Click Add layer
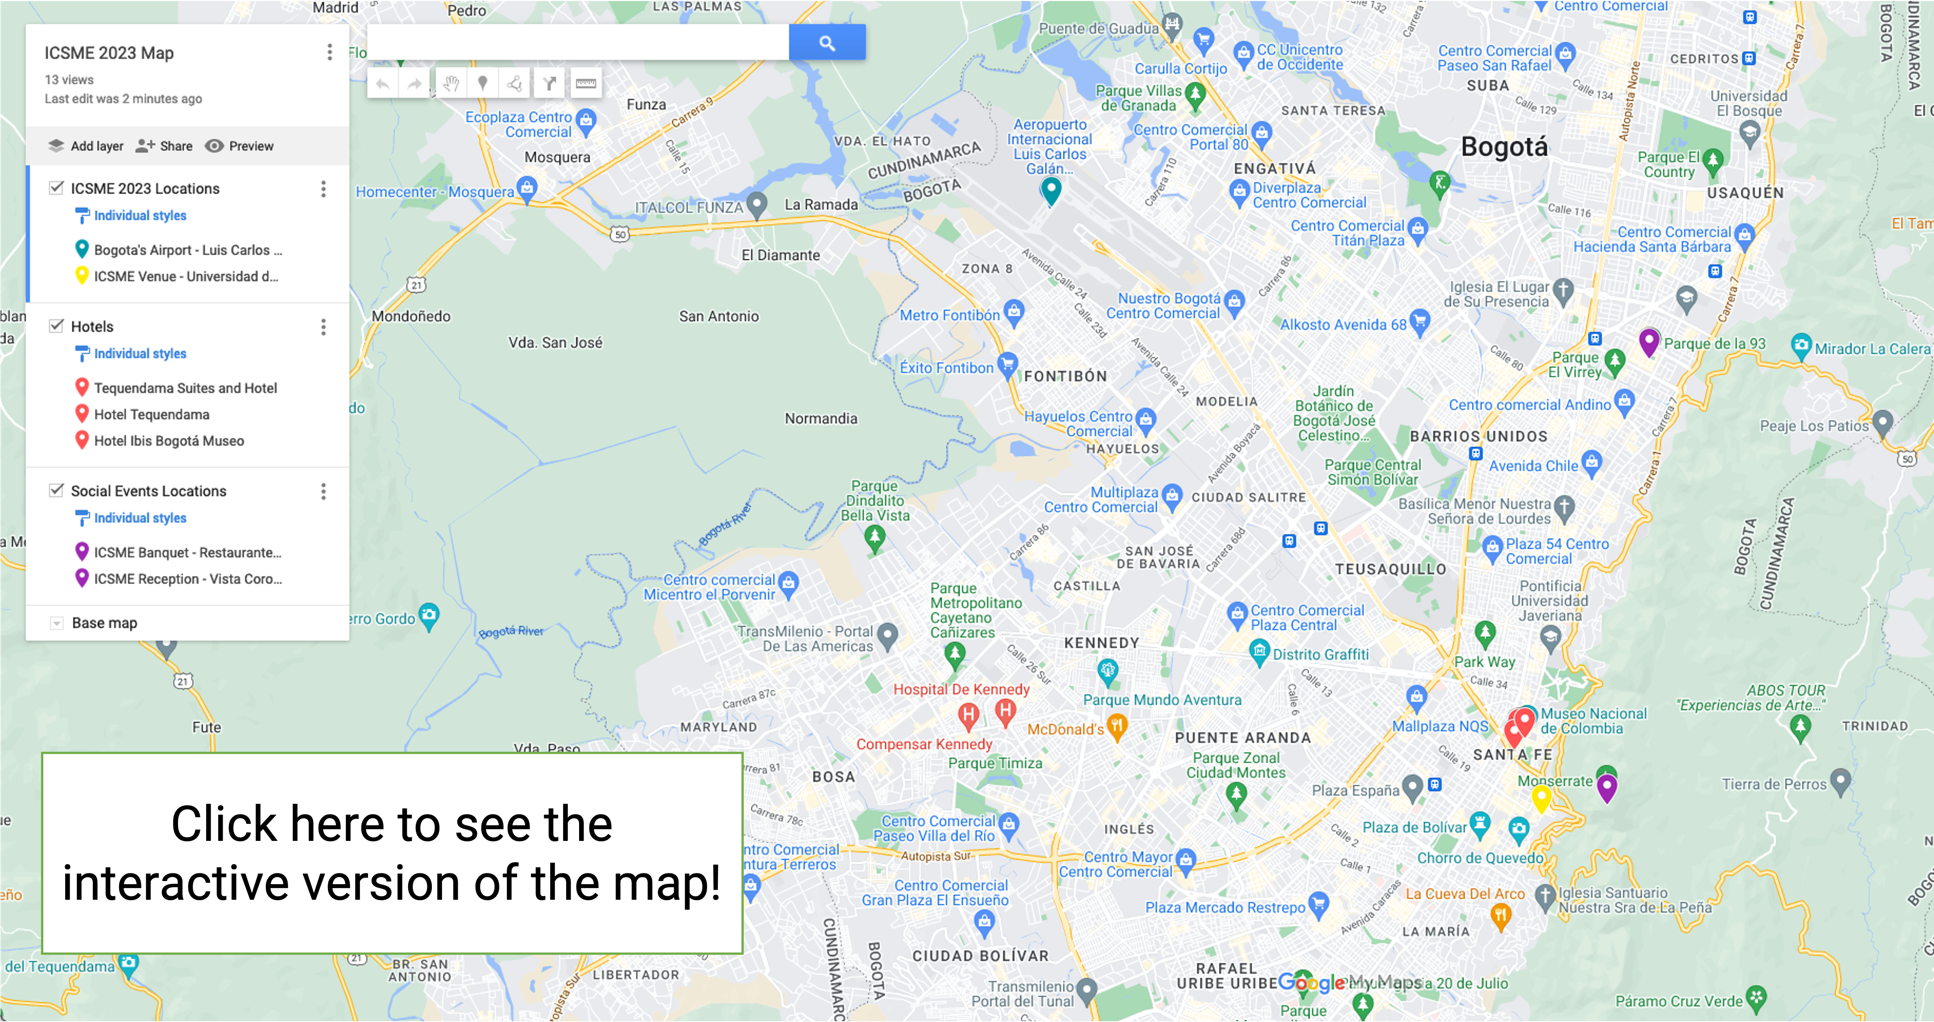1934x1022 pixels. point(86,146)
